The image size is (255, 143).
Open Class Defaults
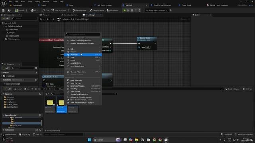(x=96, y=10)
